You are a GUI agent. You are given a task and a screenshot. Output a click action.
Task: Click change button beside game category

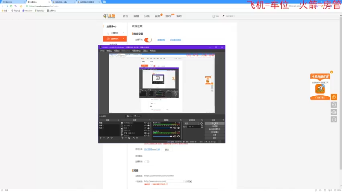[167, 150]
